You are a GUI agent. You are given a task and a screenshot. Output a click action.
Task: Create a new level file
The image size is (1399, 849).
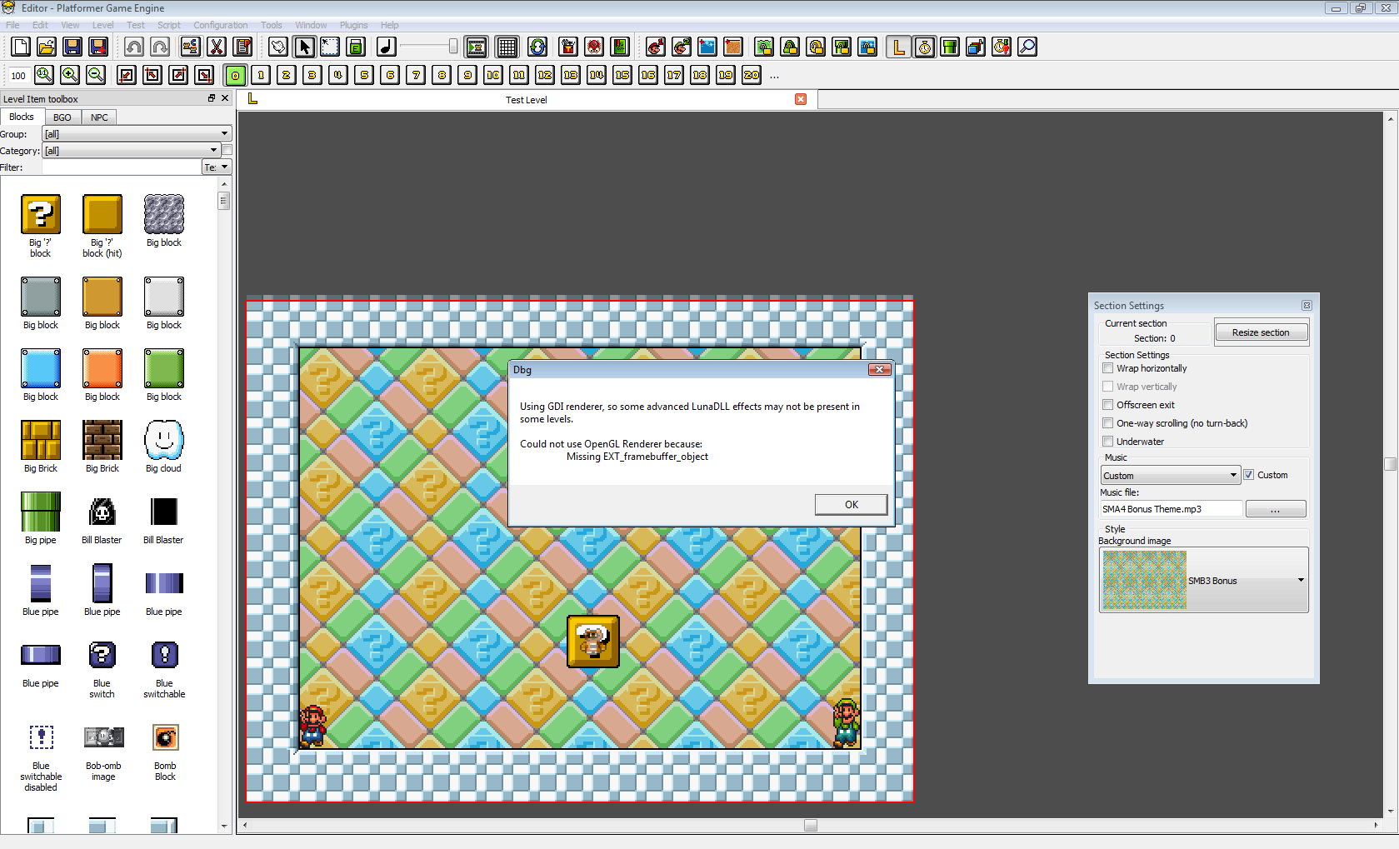[21, 47]
